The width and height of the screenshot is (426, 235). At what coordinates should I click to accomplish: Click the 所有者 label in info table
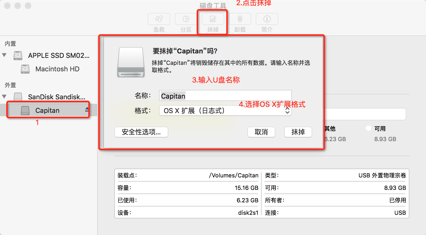pos(275,200)
